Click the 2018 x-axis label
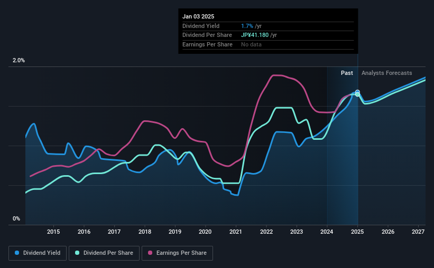The image size is (434, 268). [145, 232]
